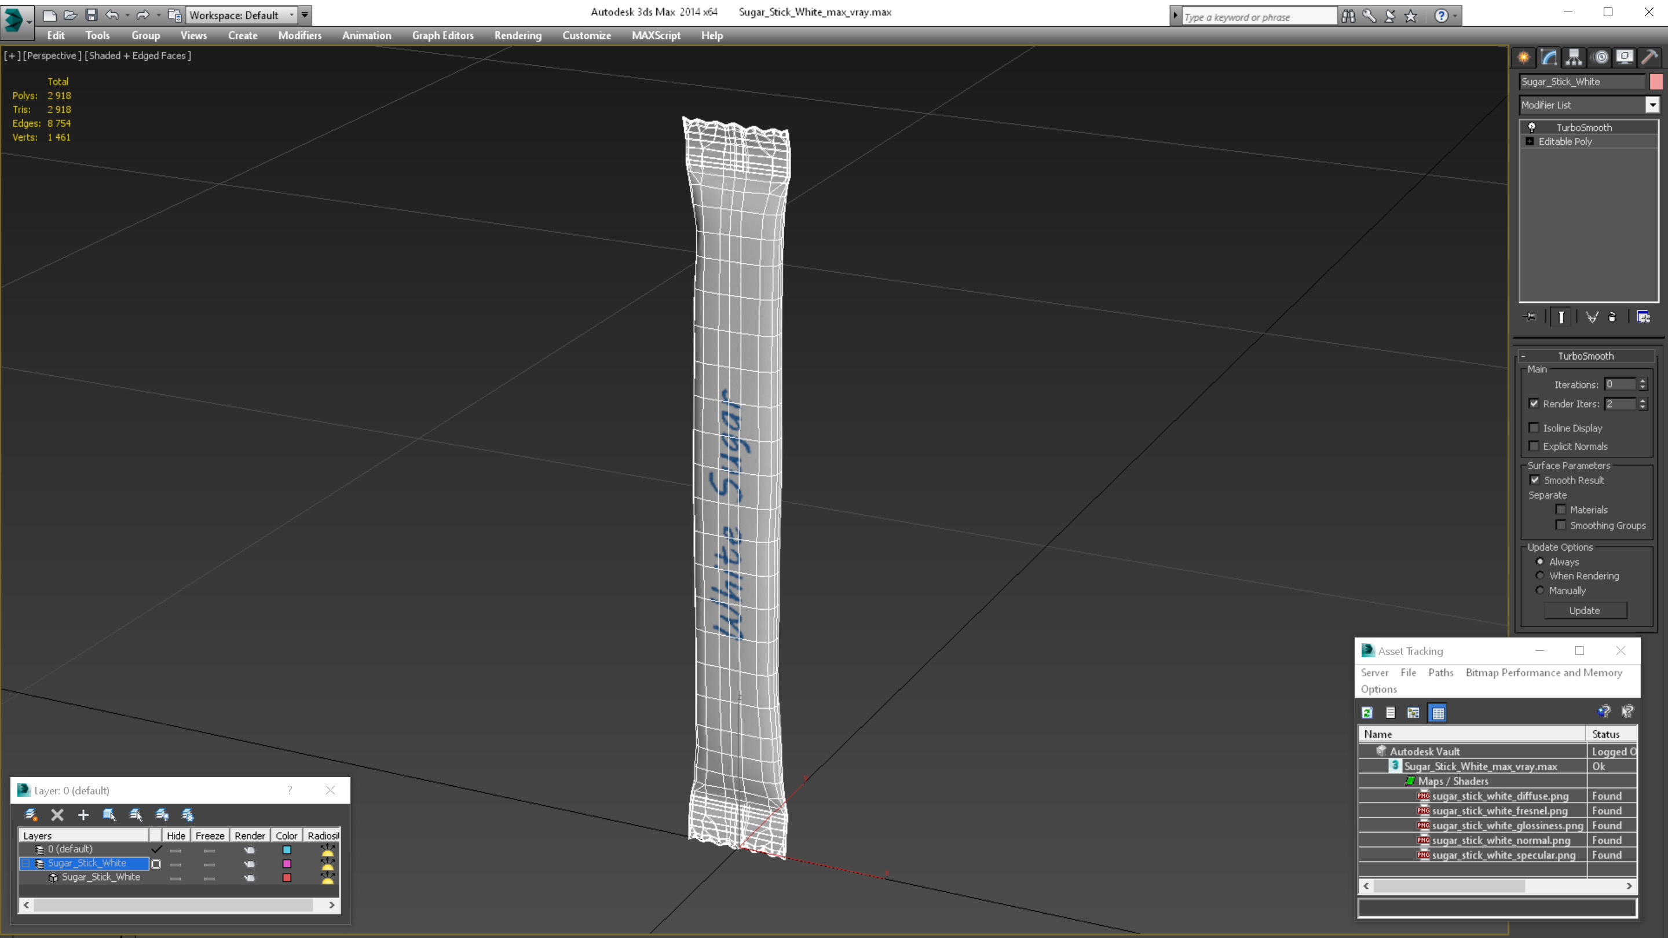Toggle TurboSmooth modifier lightbulb on/off

[x=1531, y=127]
